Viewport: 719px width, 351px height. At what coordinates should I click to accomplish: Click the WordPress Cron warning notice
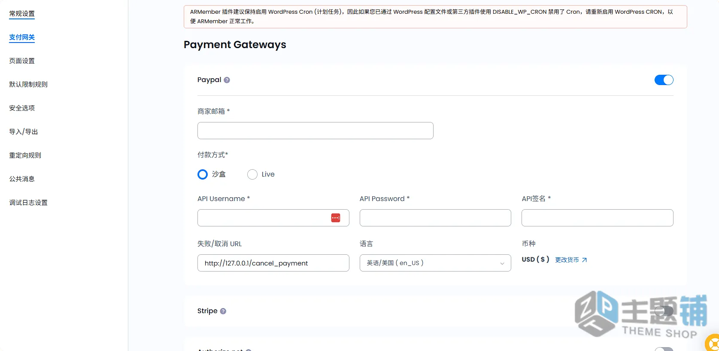(x=435, y=17)
